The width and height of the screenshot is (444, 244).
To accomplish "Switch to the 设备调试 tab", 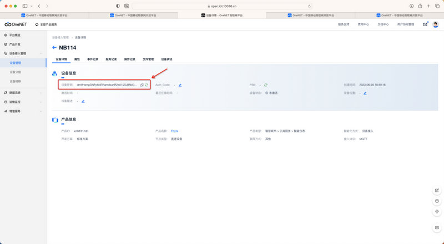I will (167, 59).
